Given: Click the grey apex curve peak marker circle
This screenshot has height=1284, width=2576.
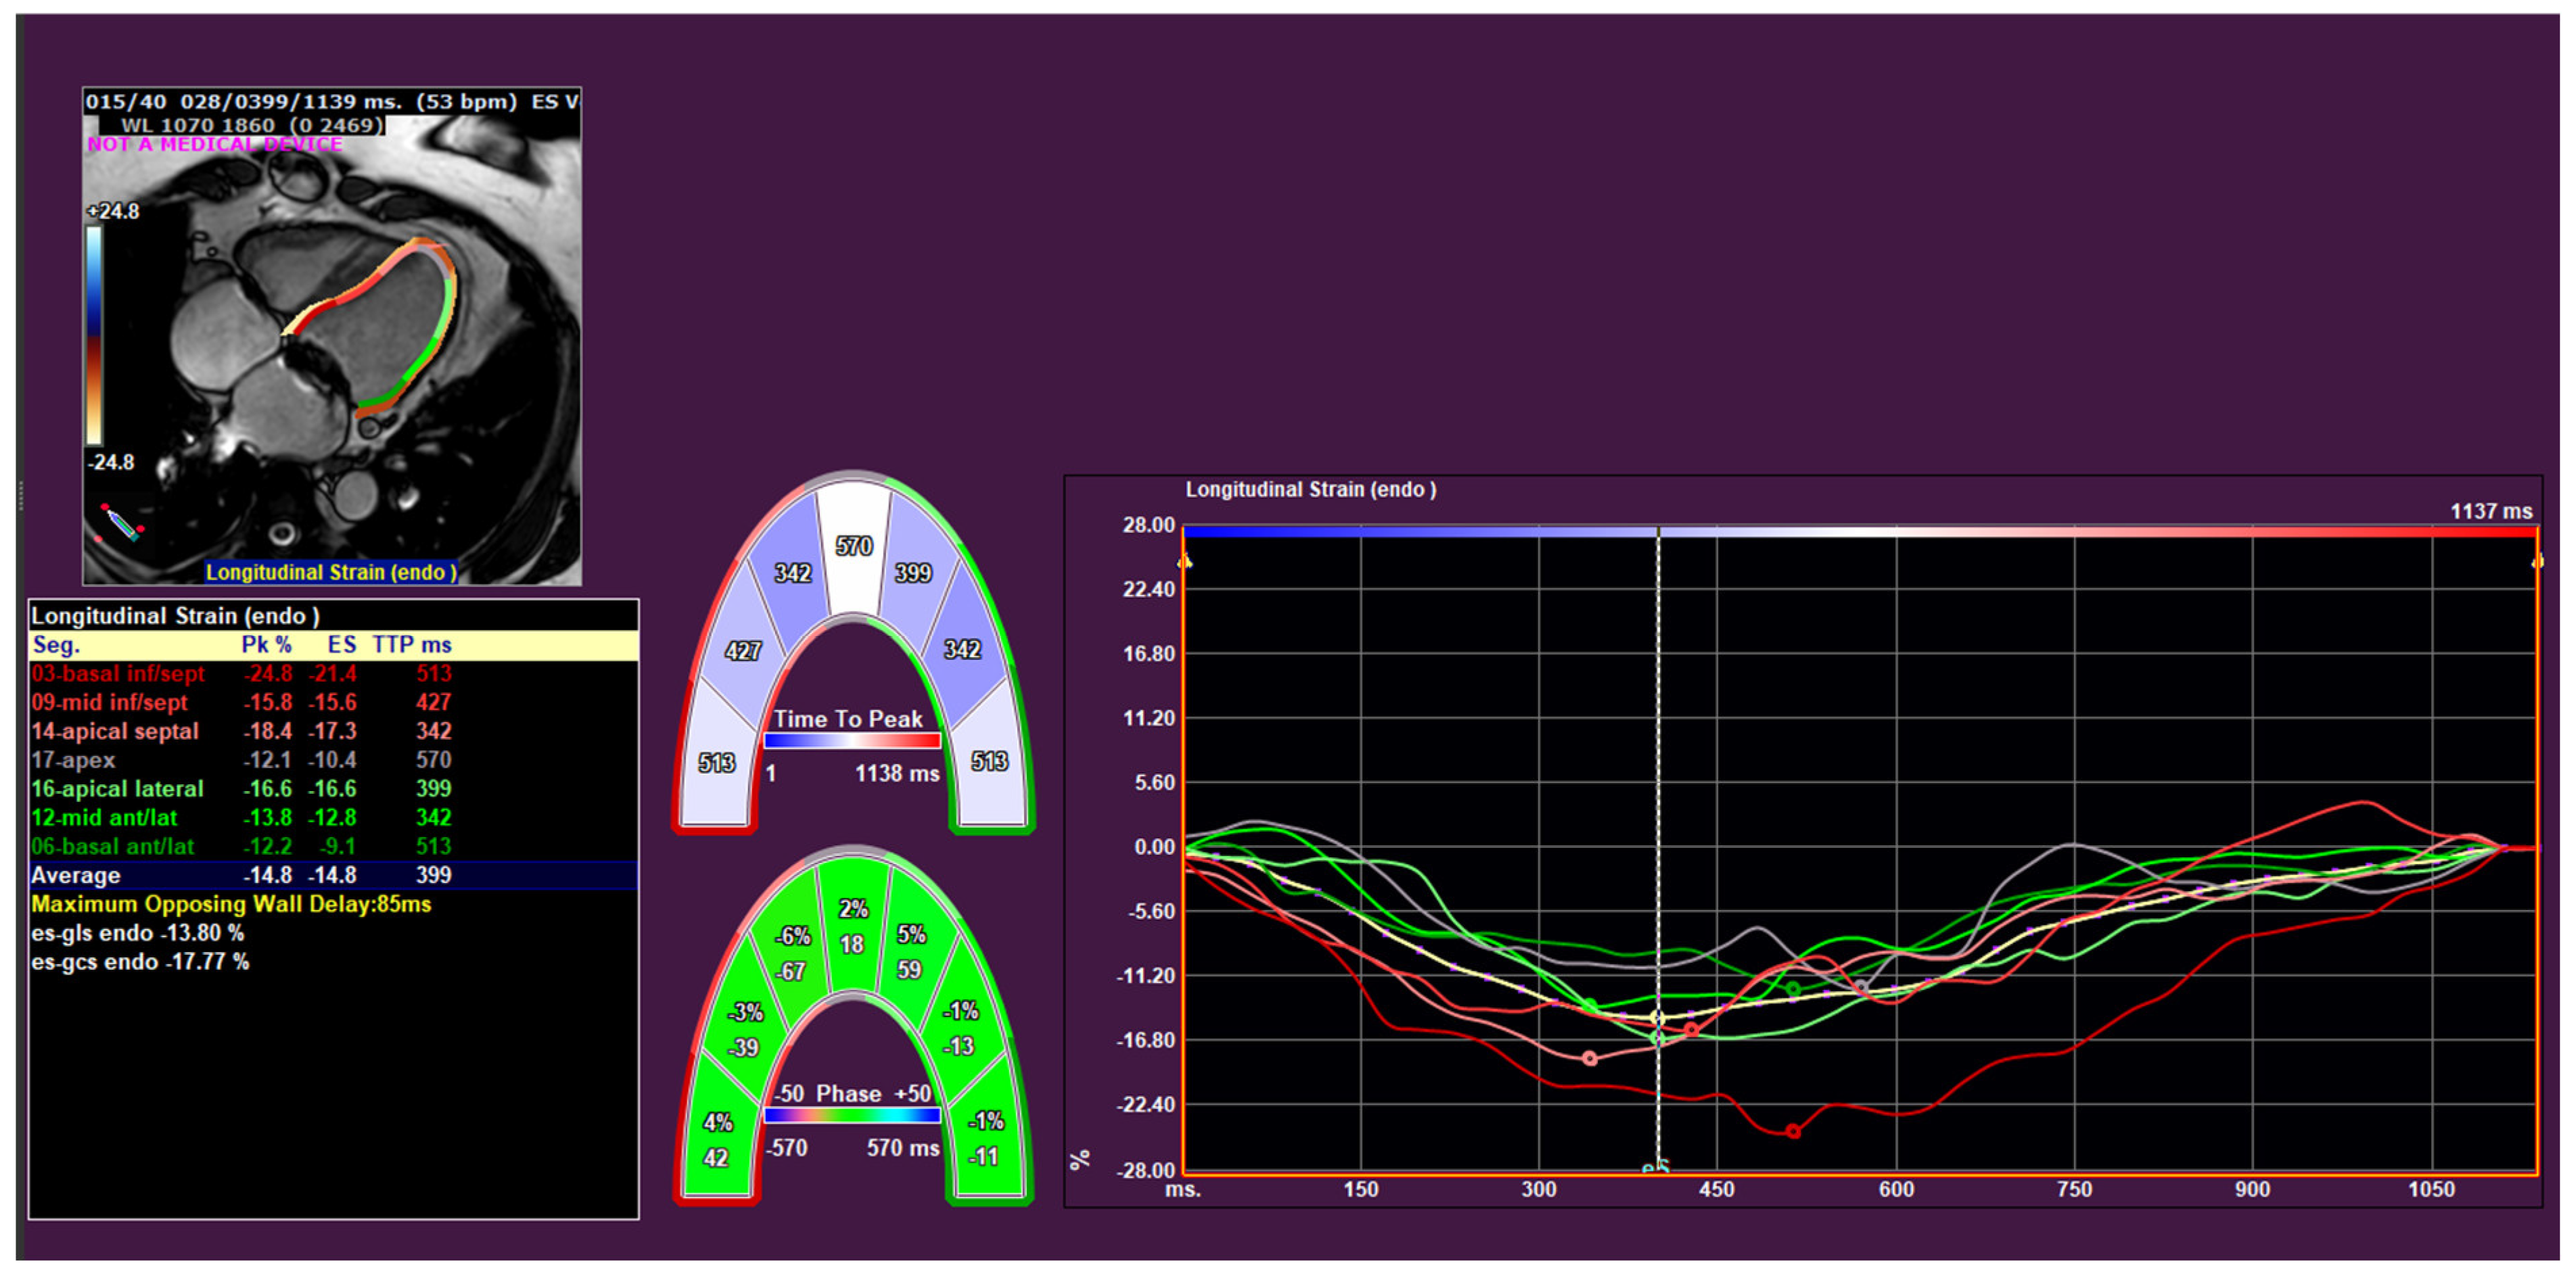Looking at the screenshot, I should click(1862, 987).
